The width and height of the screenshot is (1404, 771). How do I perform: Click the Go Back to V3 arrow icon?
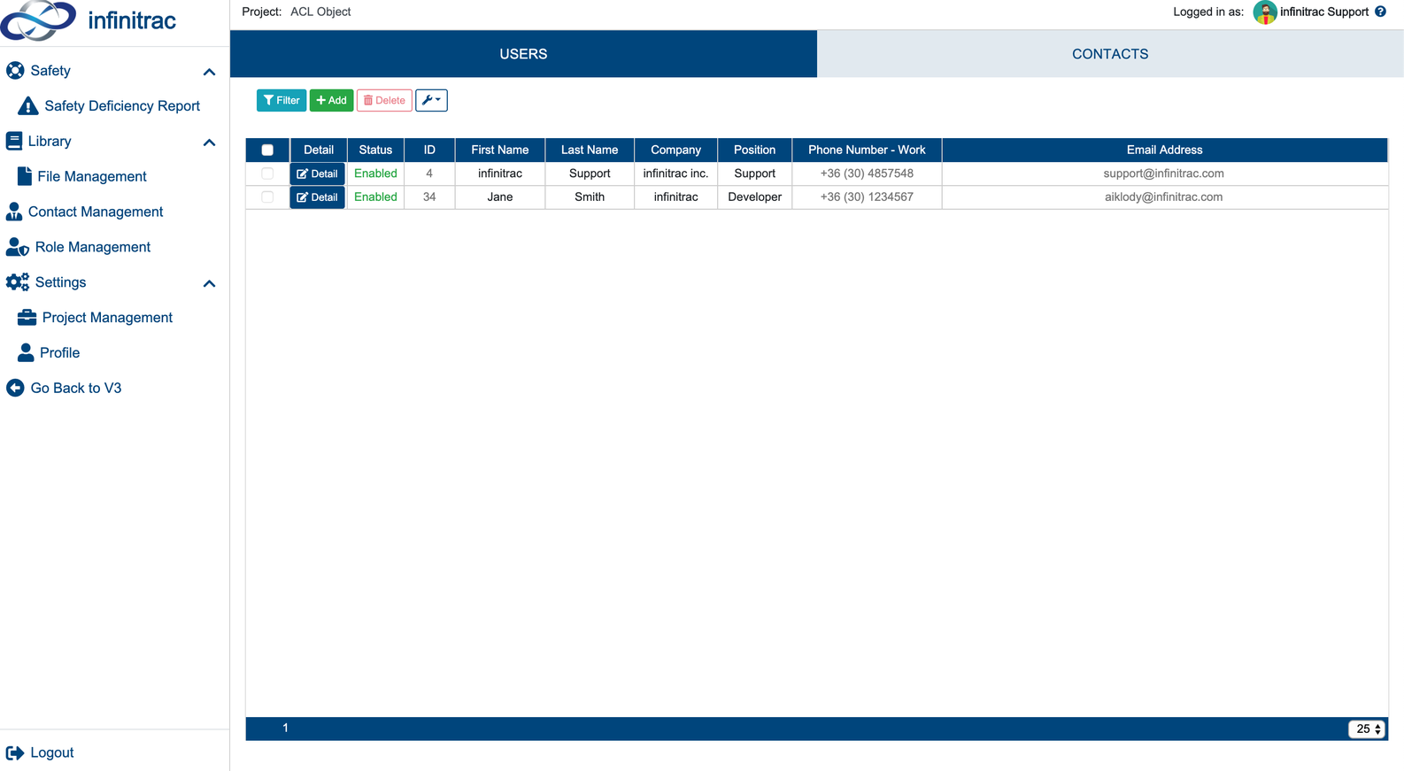coord(15,388)
